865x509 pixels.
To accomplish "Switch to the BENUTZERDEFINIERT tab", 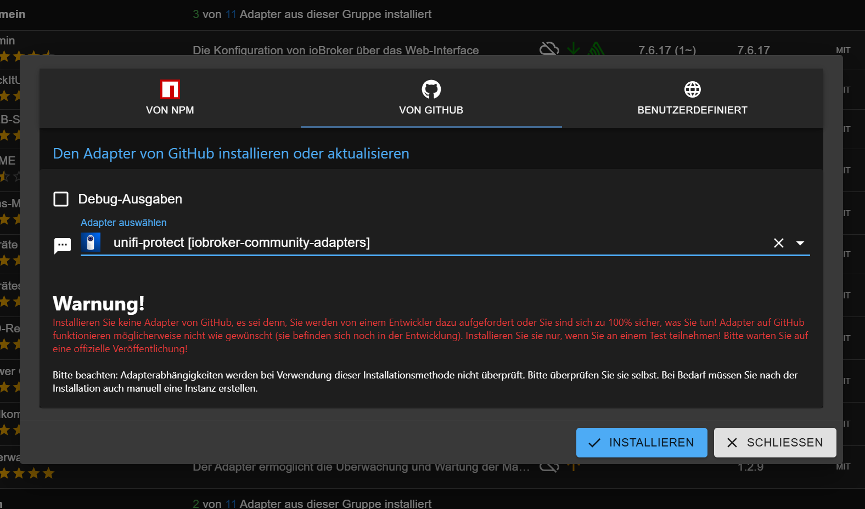I will click(693, 98).
